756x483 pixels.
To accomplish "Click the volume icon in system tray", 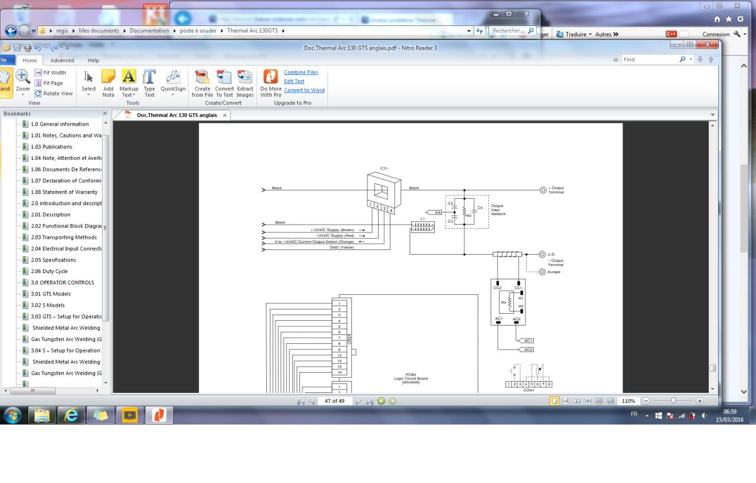I will click(704, 415).
